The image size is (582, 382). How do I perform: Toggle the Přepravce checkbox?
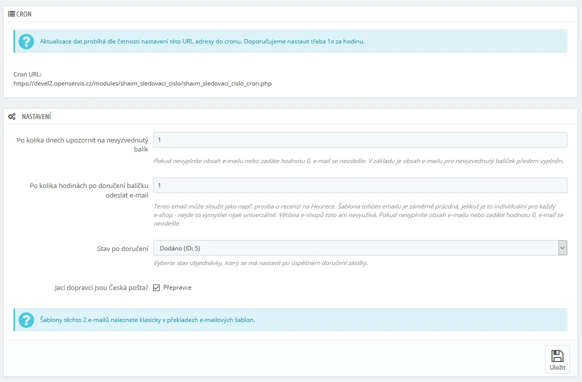[156, 287]
